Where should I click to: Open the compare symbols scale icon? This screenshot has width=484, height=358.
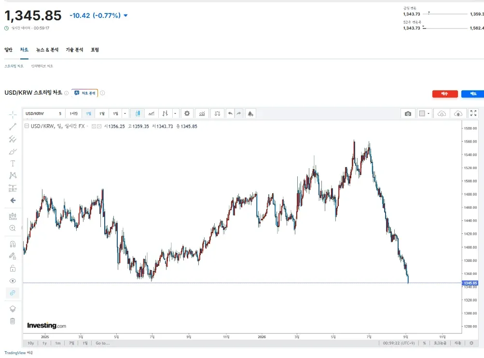(217, 114)
